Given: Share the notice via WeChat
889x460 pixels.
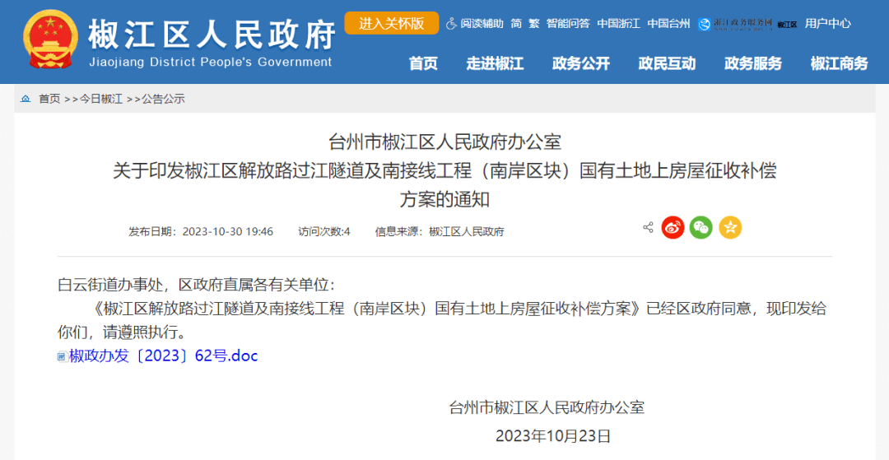Looking at the screenshot, I should pyautogui.click(x=701, y=228).
